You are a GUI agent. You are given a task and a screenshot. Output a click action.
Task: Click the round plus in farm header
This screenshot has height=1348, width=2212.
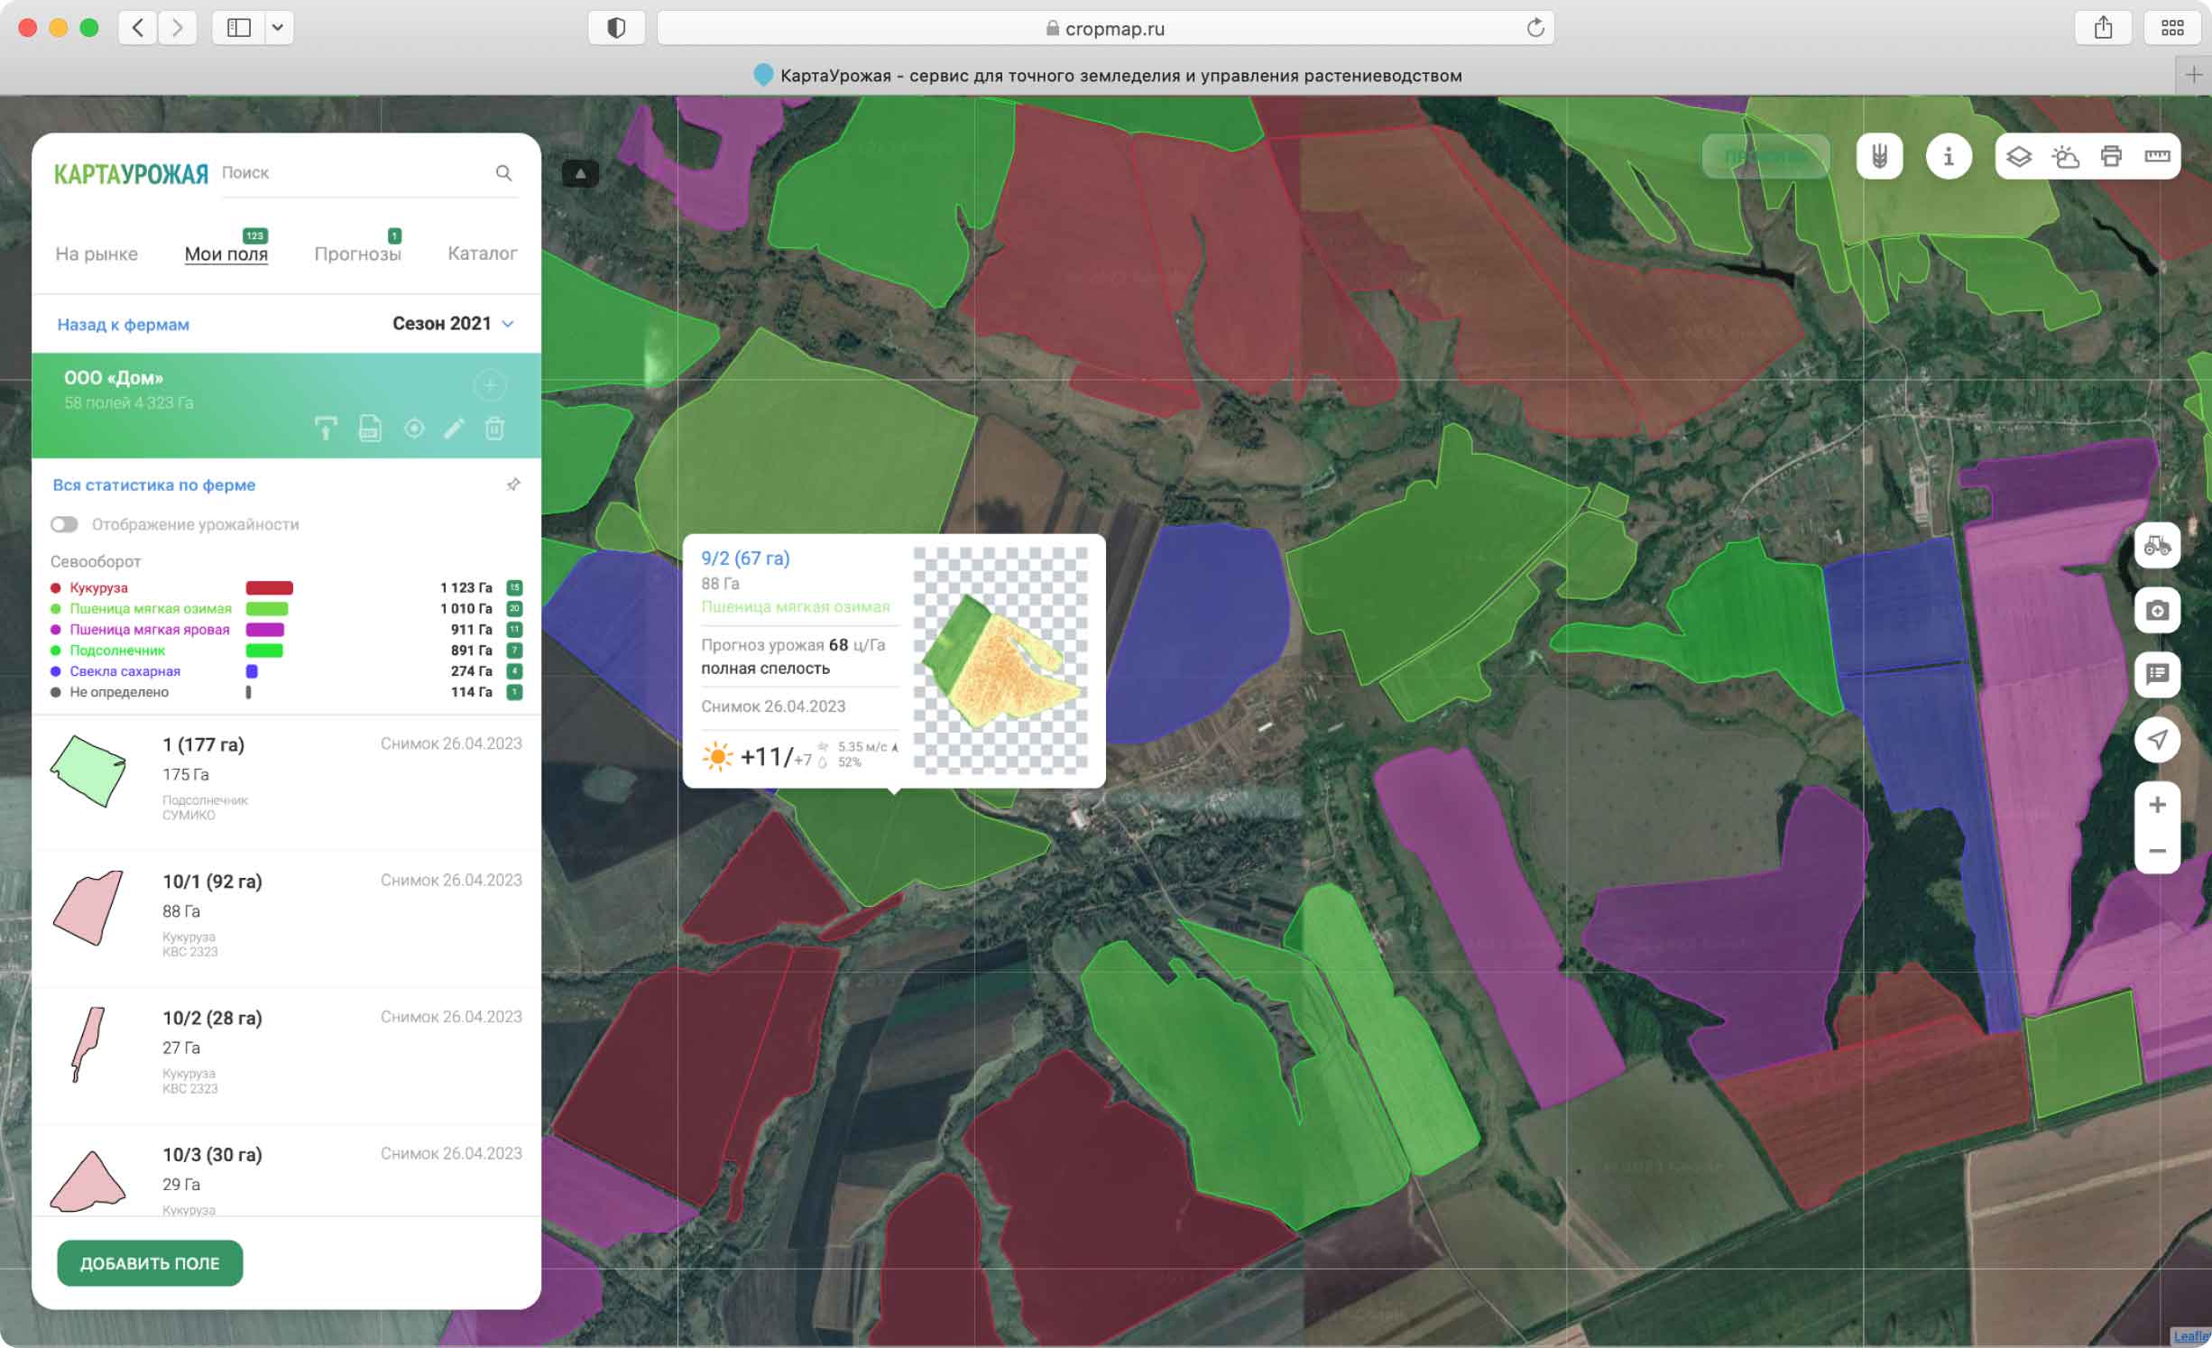(490, 385)
